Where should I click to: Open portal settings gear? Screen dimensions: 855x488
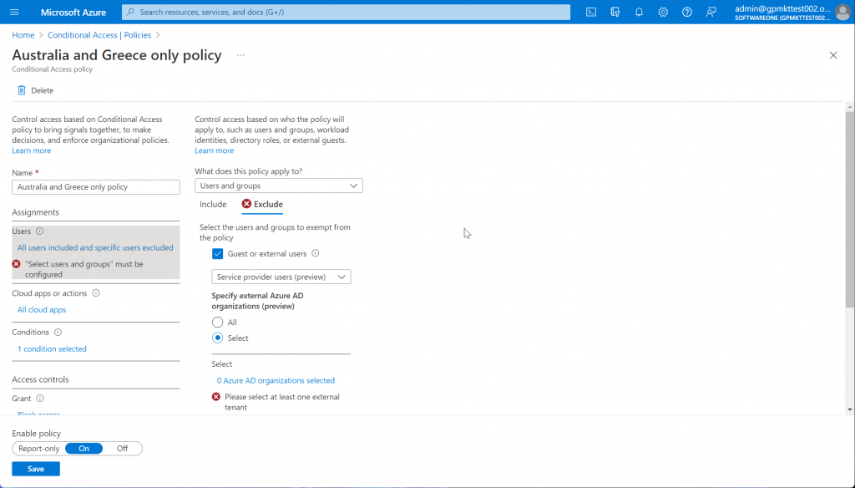663,12
